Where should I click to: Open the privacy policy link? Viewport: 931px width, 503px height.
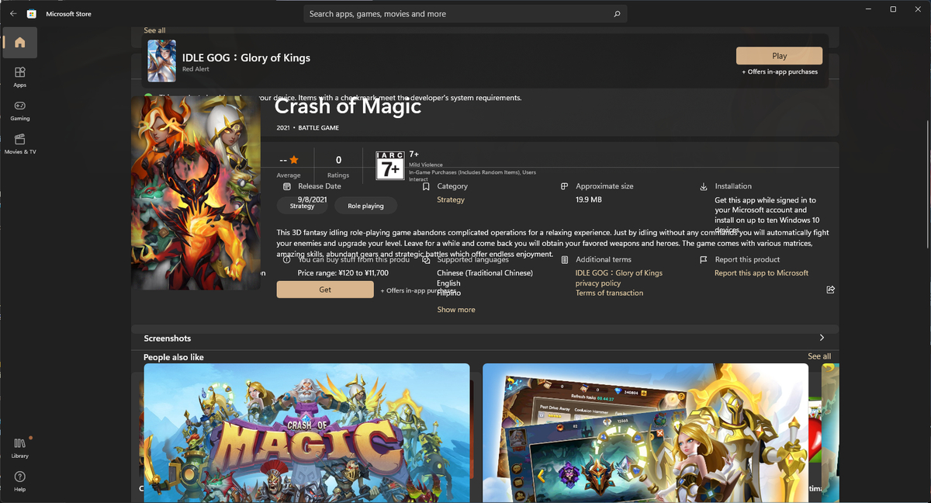(598, 283)
